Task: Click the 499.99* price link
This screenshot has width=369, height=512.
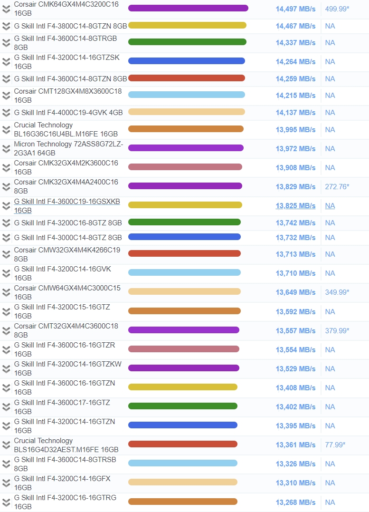Action: pos(337,9)
